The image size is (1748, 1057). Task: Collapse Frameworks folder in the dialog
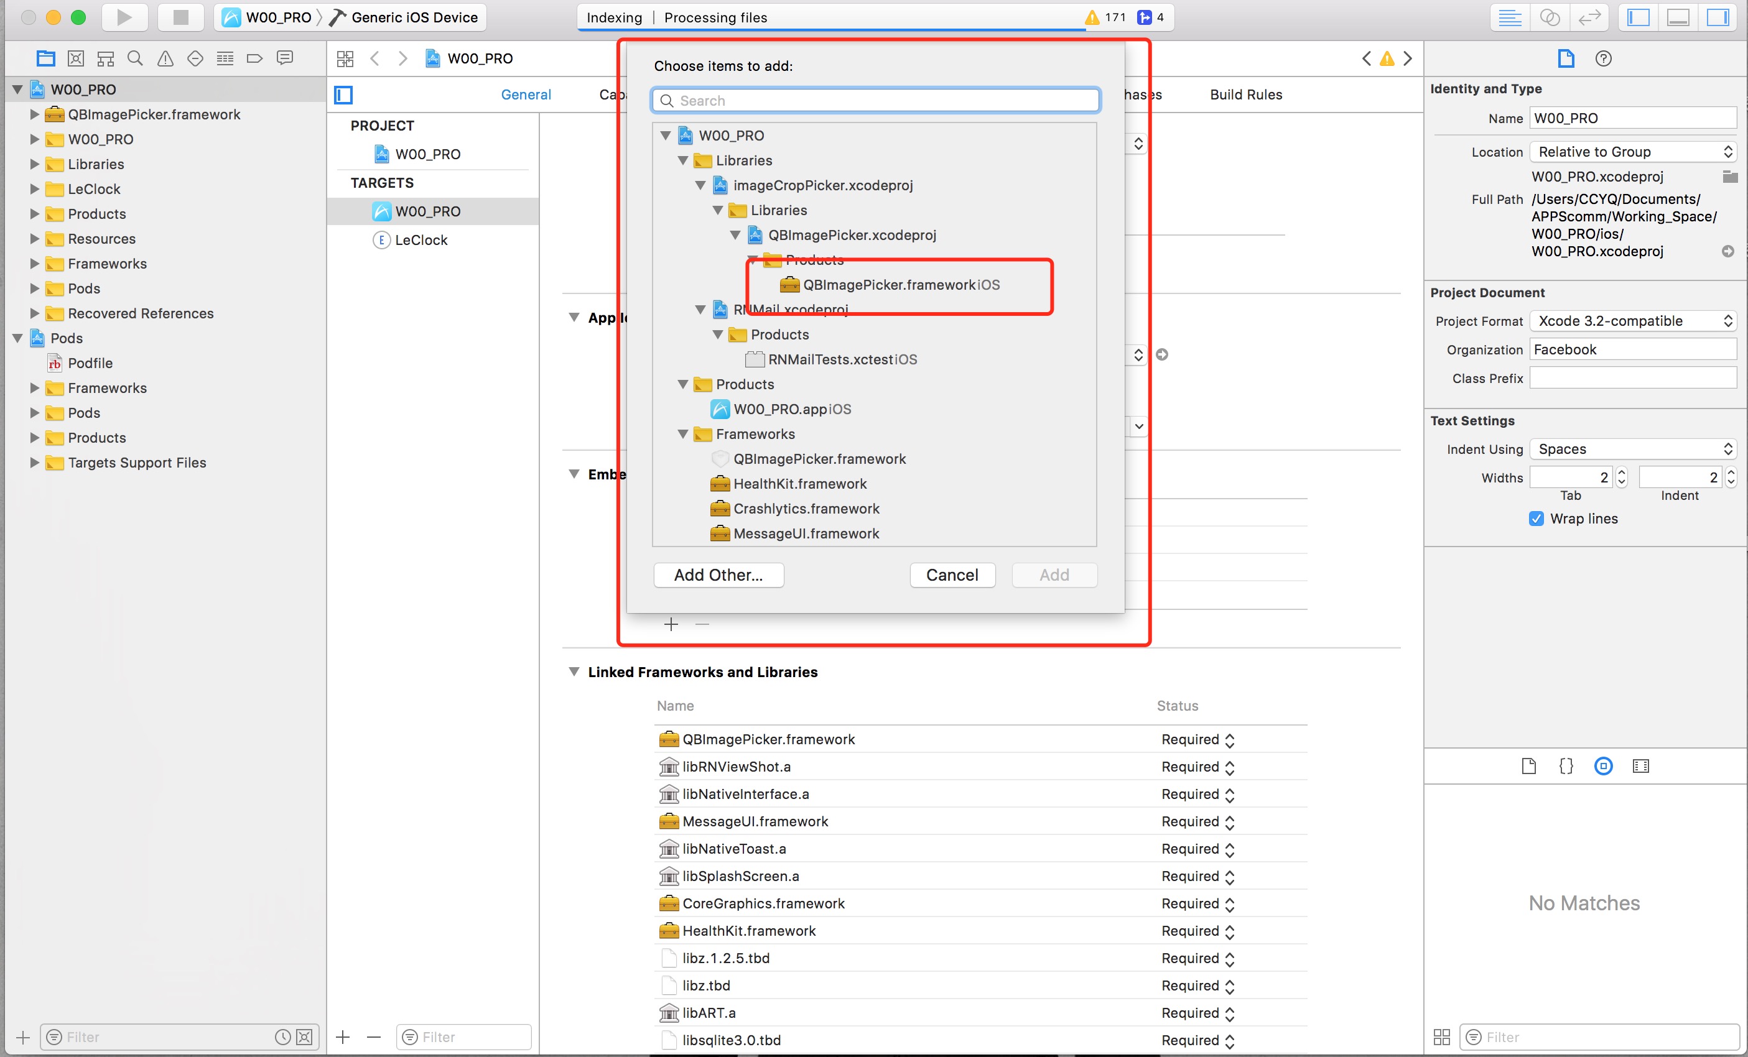click(683, 434)
